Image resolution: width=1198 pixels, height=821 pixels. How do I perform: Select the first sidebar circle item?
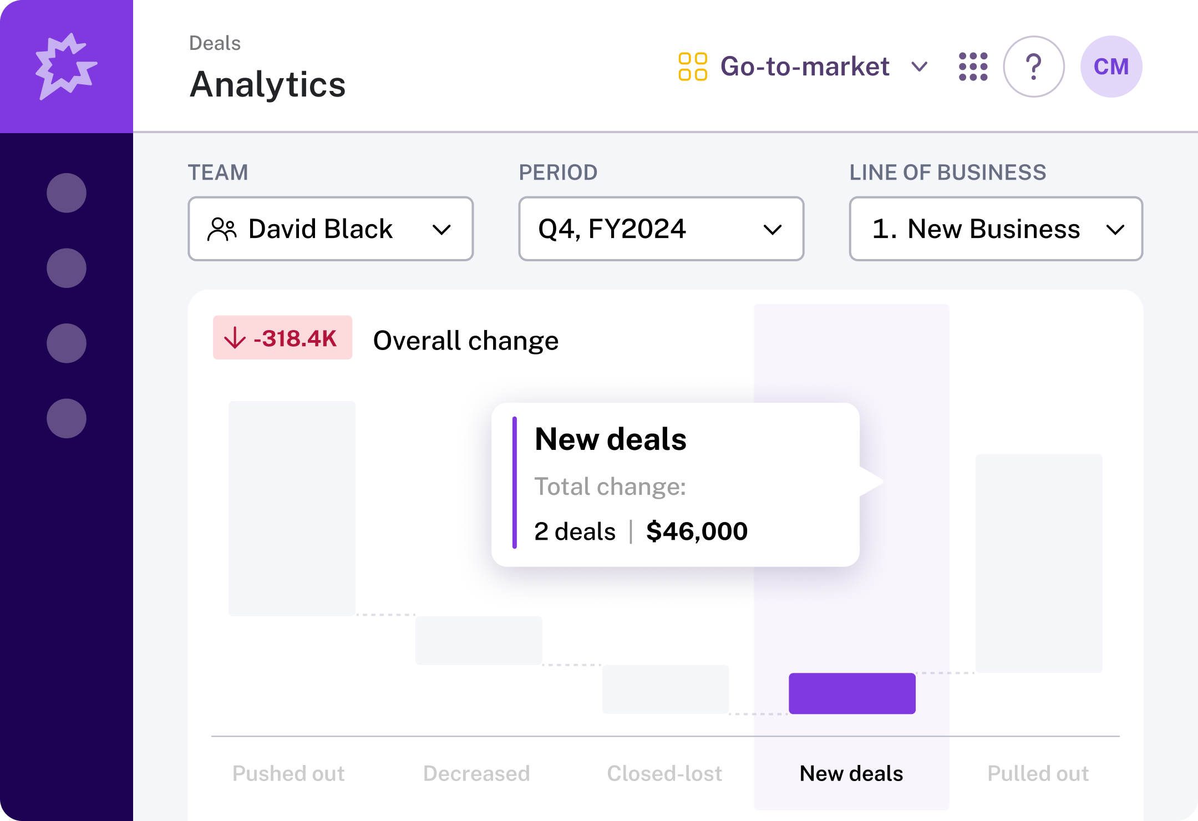point(67,193)
